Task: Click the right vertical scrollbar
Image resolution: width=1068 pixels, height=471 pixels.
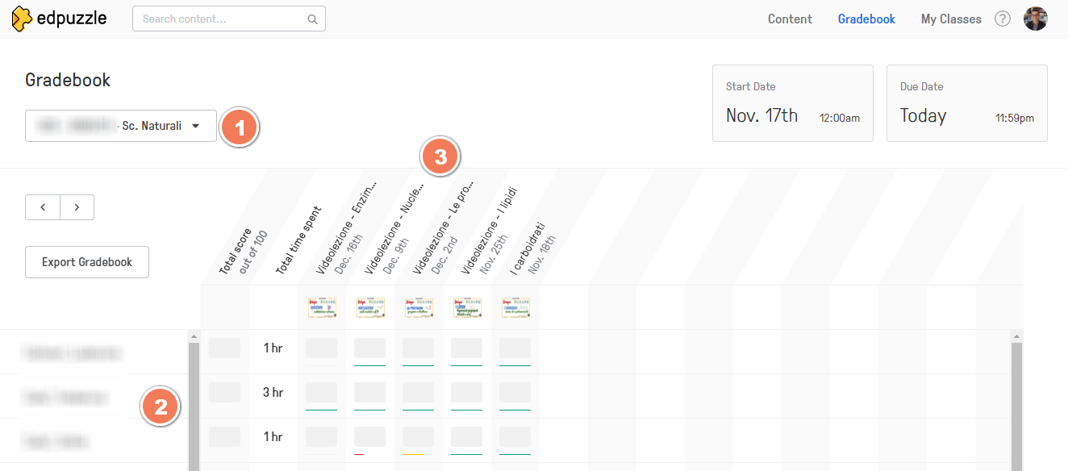Action: click(x=1016, y=403)
